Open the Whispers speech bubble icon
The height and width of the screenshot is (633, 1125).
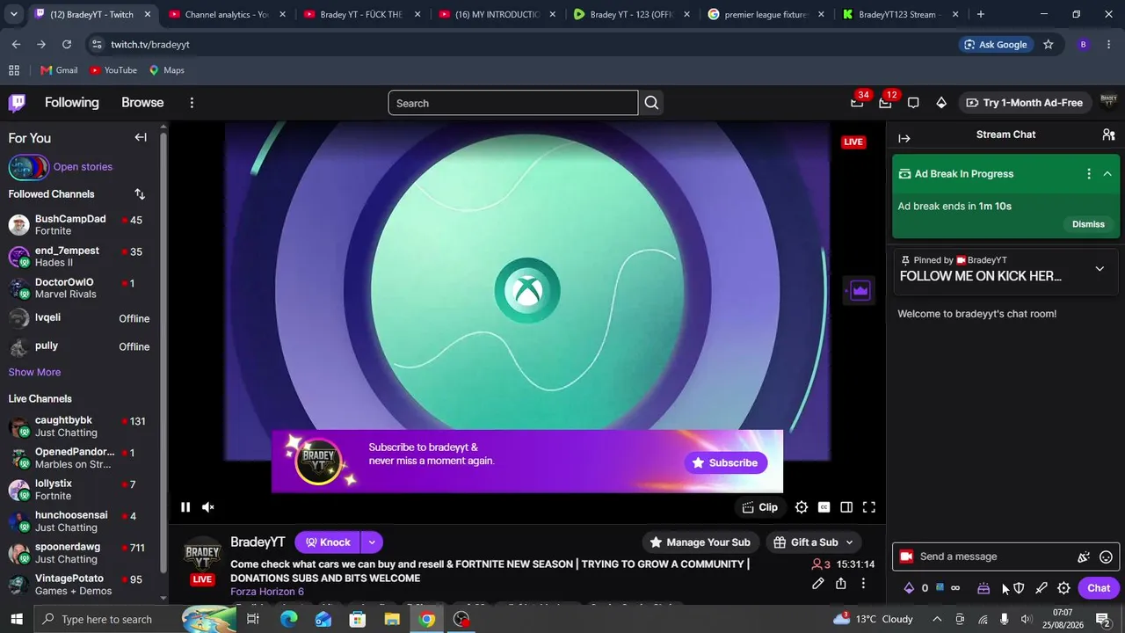point(913,103)
